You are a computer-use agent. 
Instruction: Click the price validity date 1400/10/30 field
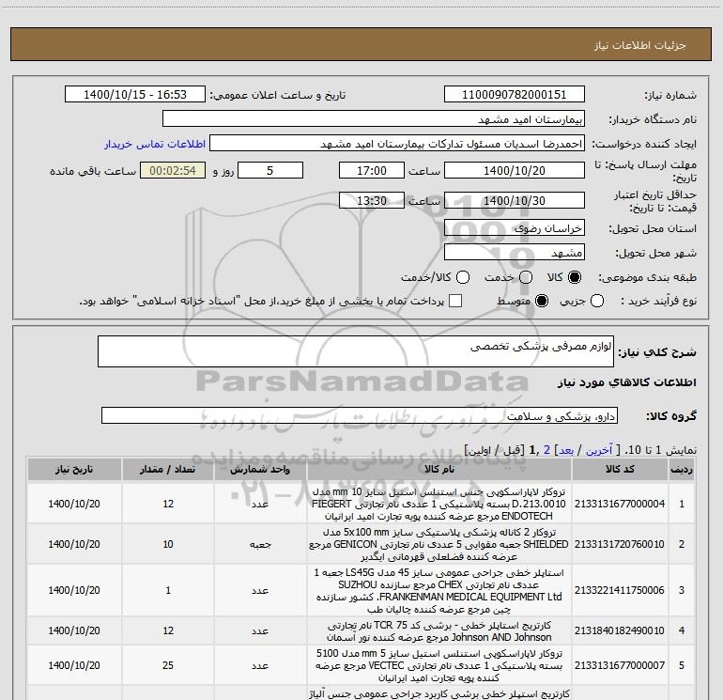pos(515,200)
